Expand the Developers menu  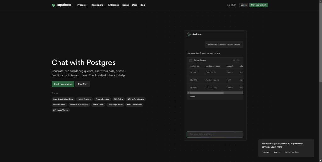tap(98, 5)
